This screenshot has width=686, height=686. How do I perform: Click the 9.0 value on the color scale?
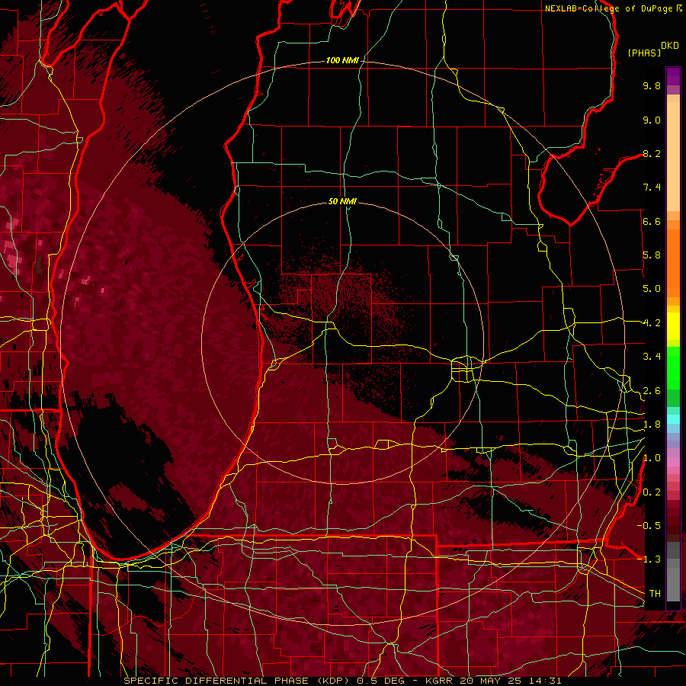(x=652, y=120)
